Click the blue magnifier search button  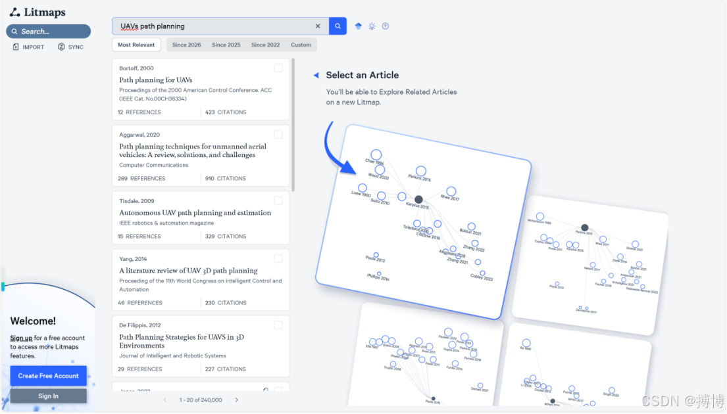tap(338, 26)
